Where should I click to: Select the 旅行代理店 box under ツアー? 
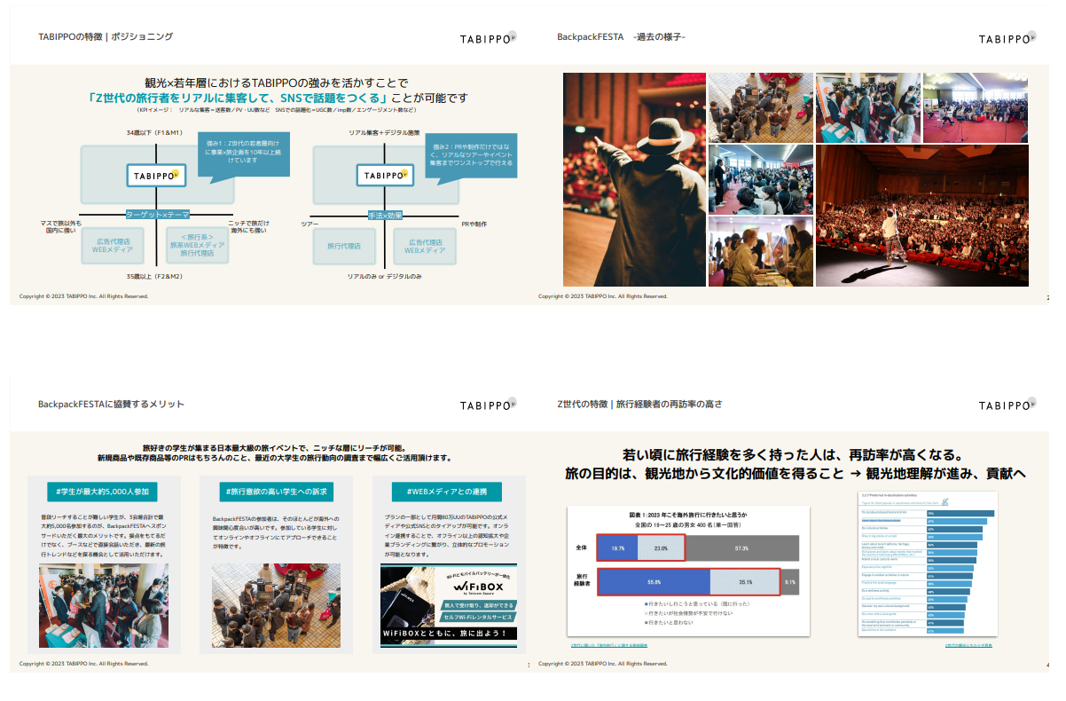click(x=344, y=246)
